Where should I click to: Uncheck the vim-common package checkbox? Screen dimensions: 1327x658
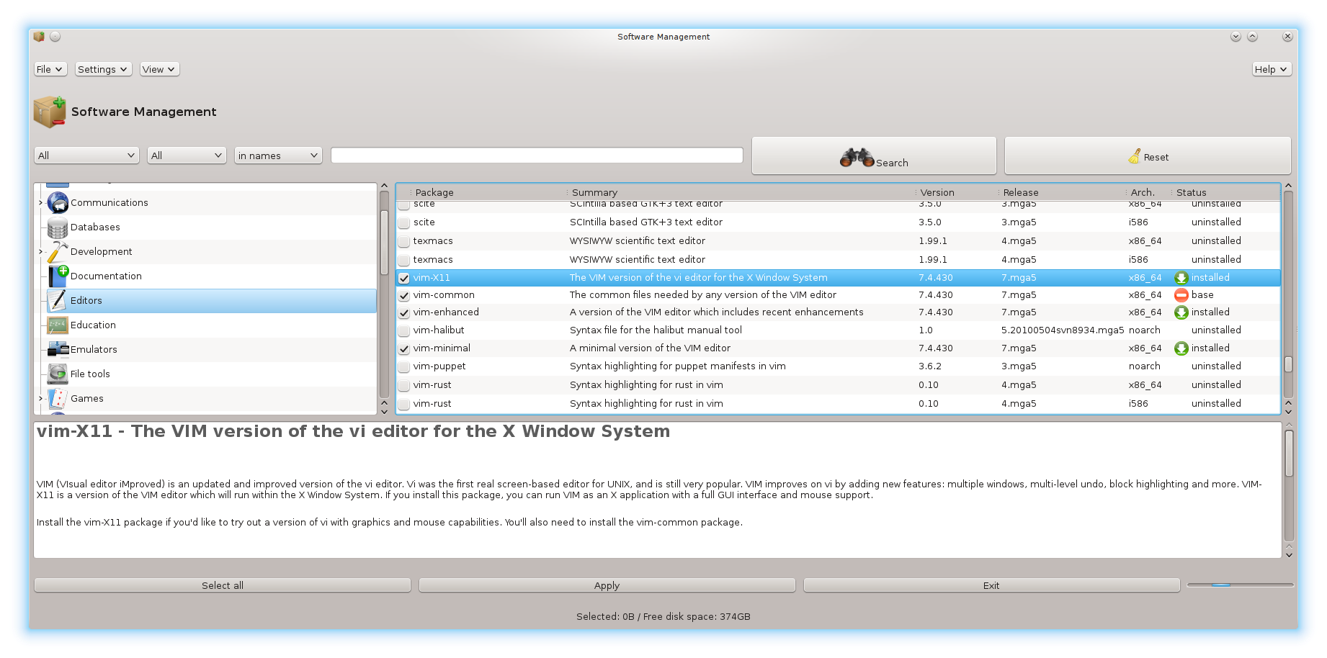[404, 295]
